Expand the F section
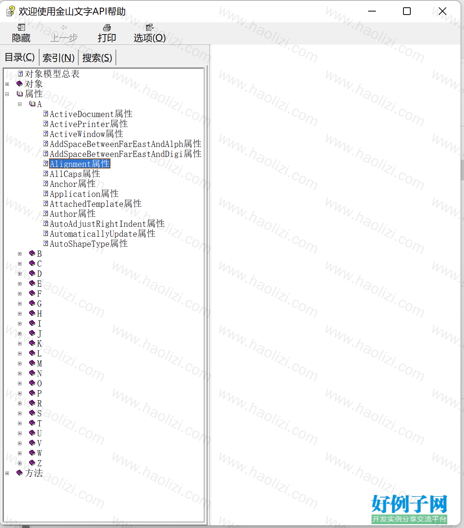 pos(20,294)
